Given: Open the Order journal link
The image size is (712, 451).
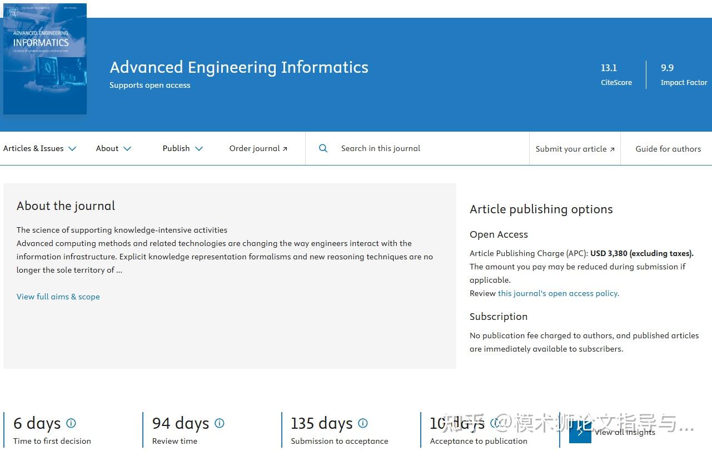Looking at the screenshot, I should (258, 148).
